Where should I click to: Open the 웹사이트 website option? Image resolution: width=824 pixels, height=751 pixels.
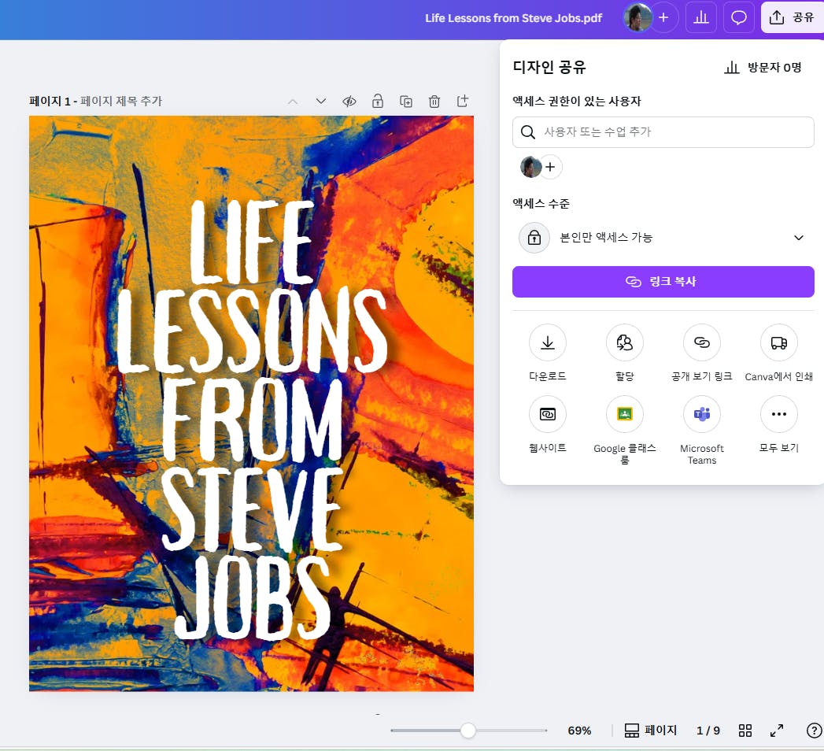pos(548,414)
